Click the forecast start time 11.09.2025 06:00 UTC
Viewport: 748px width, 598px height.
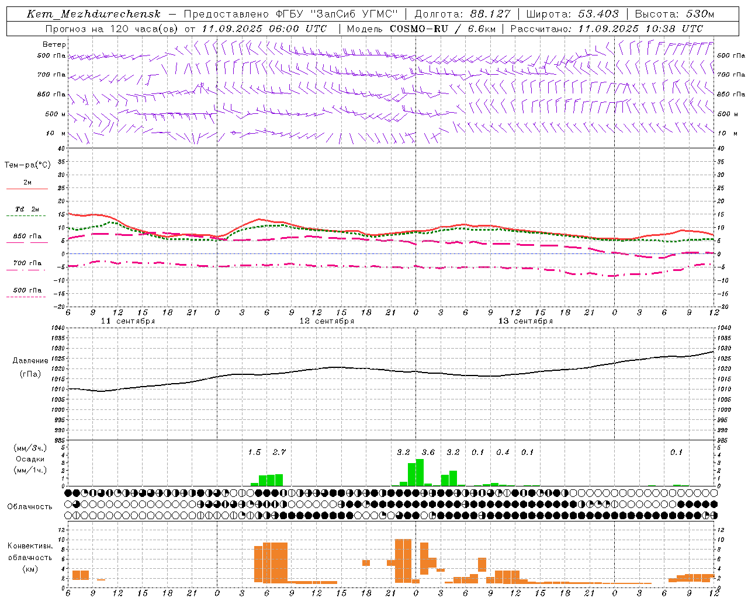[x=264, y=29]
